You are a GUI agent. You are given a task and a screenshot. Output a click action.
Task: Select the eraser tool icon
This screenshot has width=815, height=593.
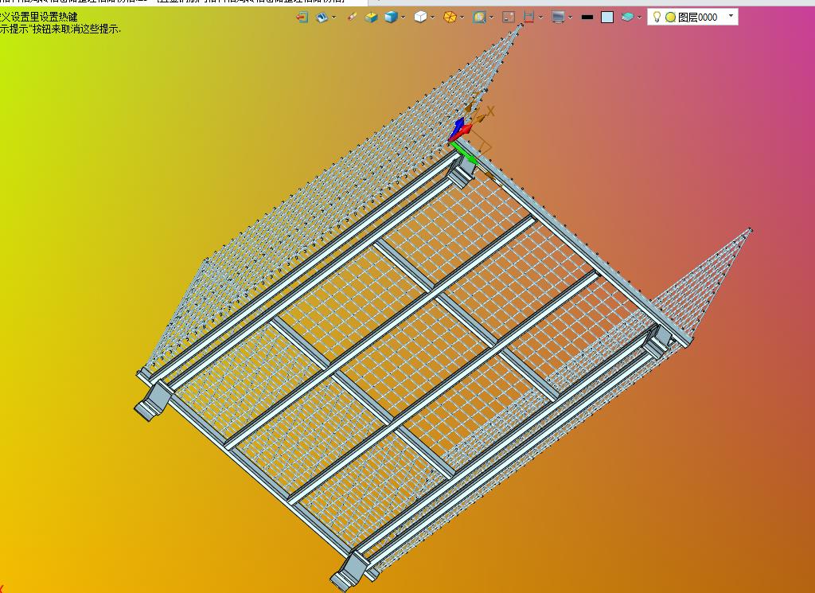[352, 18]
